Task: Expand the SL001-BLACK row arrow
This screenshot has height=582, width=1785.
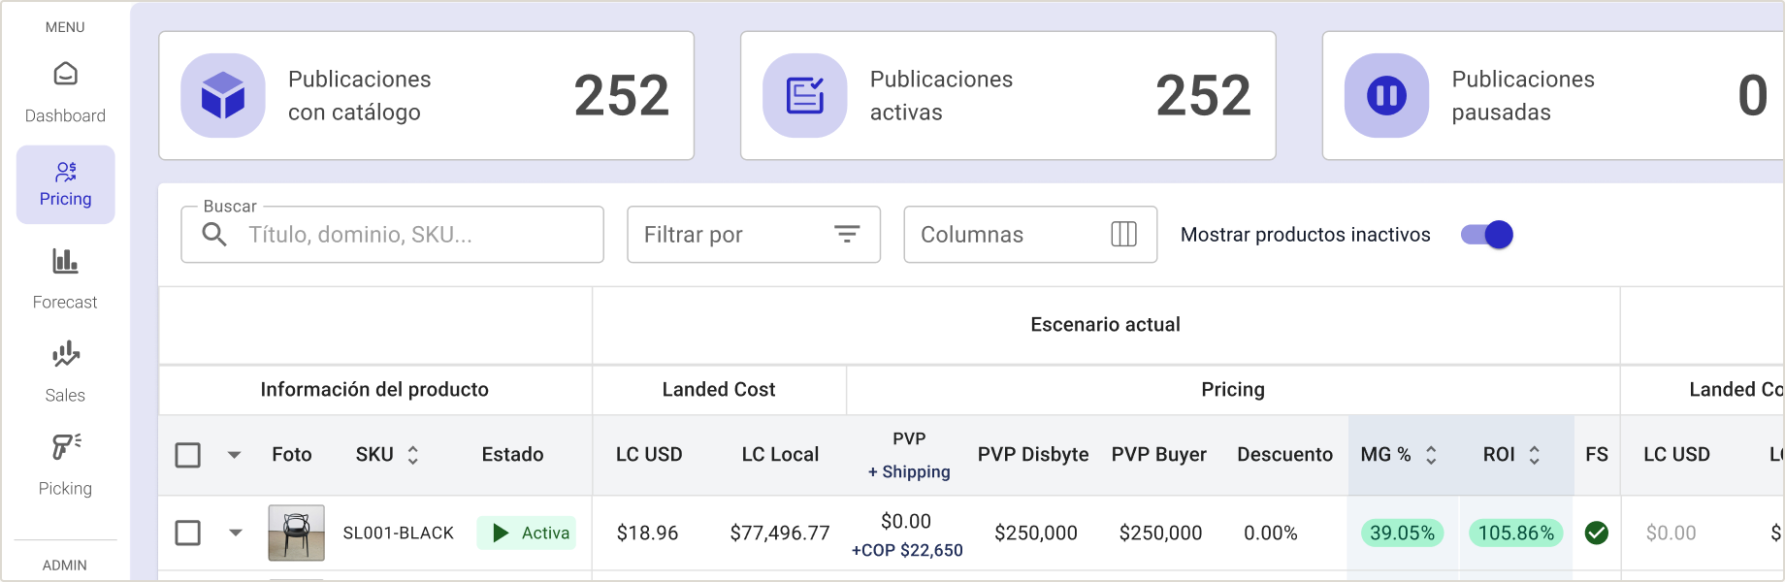Action: 235,533
